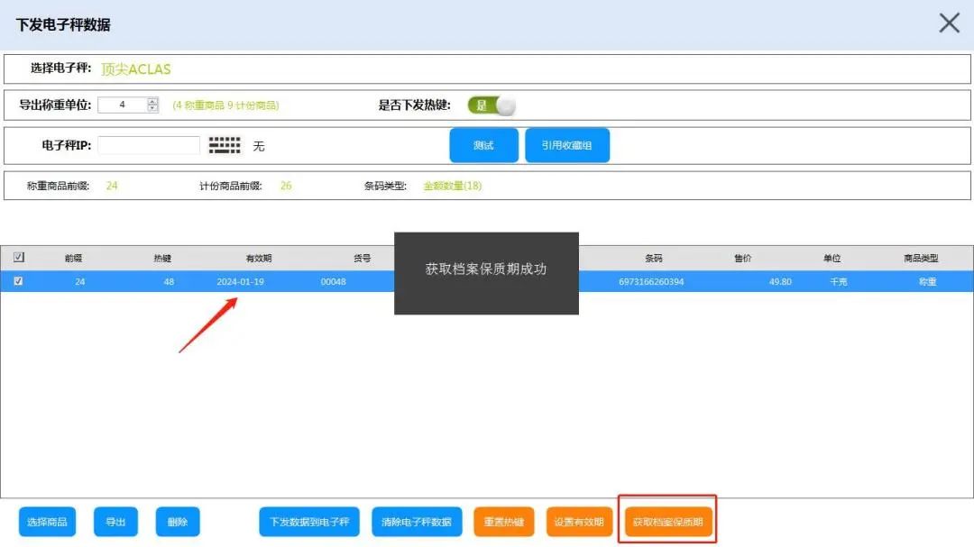
Task: Toggle the 是否下发热键 switch
Action: pos(492,105)
